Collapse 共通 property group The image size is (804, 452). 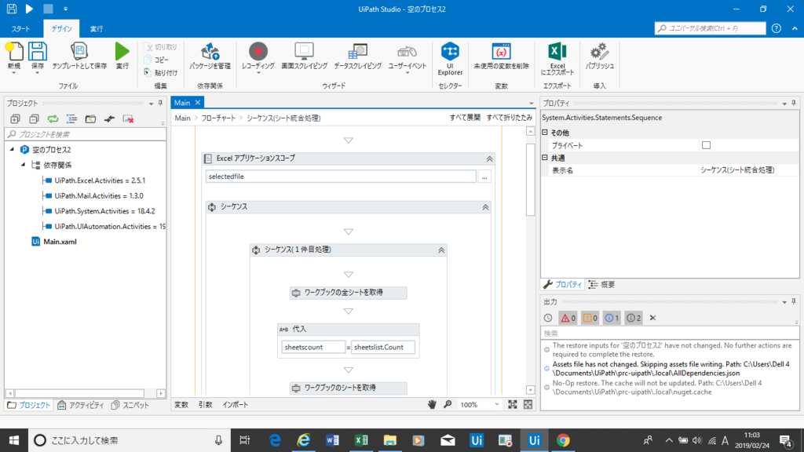(x=545, y=158)
